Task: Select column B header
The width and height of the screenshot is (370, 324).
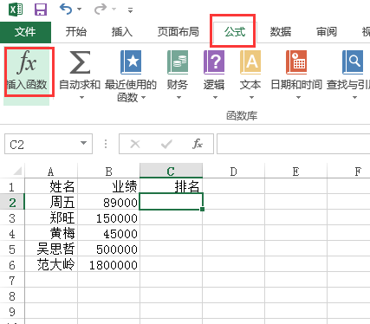Action: pos(108,172)
